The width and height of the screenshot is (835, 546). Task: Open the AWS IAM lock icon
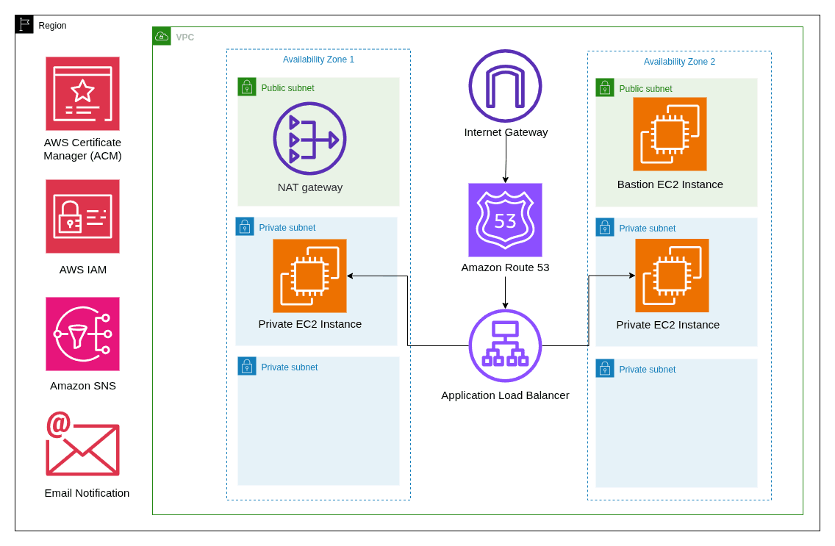coord(82,216)
